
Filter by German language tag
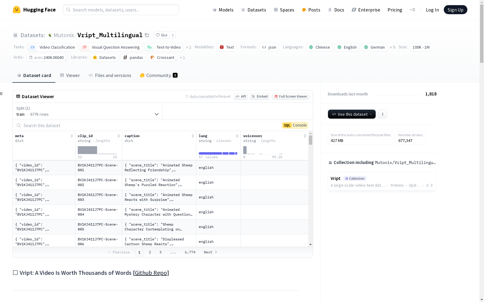coord(374,47)
